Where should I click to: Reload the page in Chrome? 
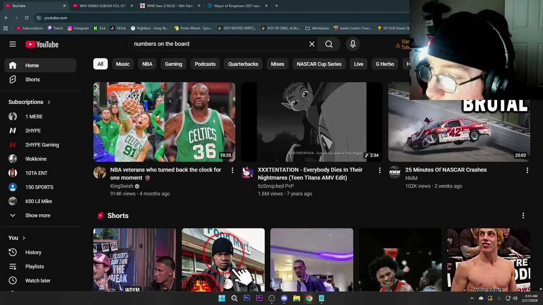(x=26, y=18)
